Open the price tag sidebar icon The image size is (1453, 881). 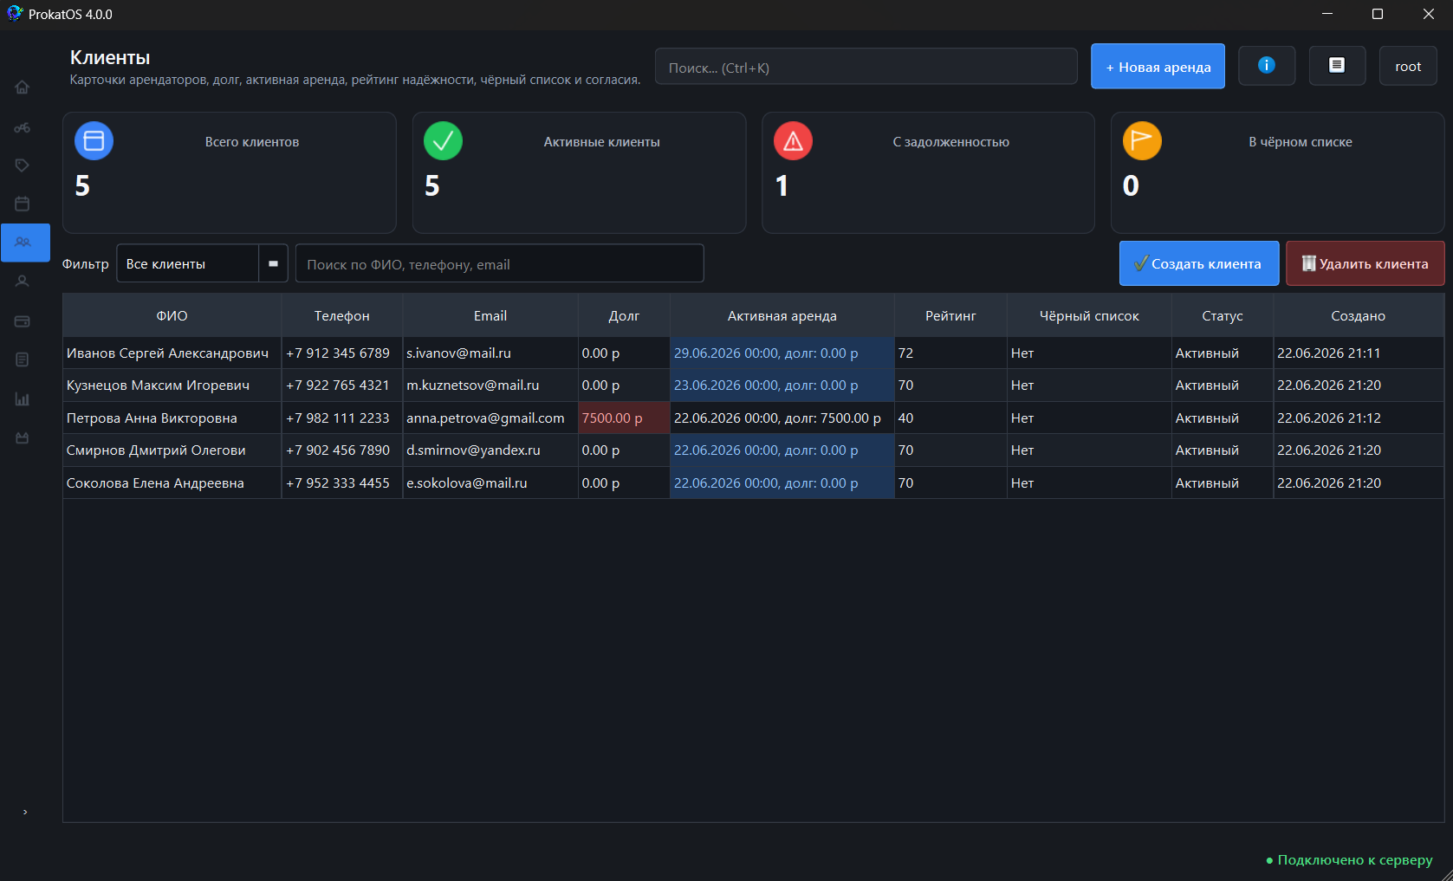pyautogui.click(x=23, y=165)
